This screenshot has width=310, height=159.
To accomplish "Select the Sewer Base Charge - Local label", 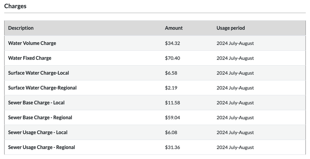I will pos(36,103).
